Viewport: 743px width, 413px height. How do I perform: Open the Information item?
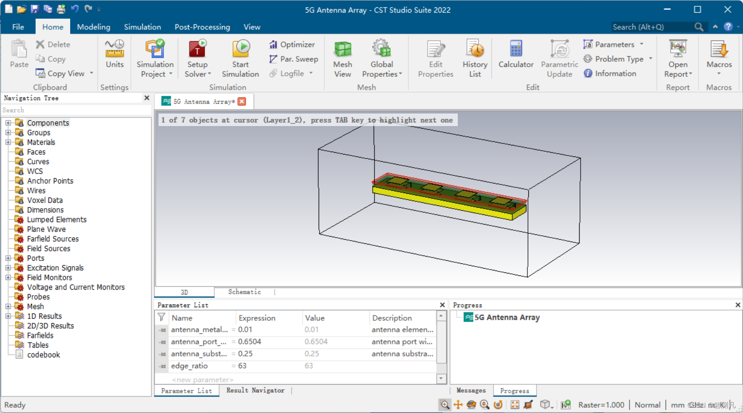click(610, 73)
